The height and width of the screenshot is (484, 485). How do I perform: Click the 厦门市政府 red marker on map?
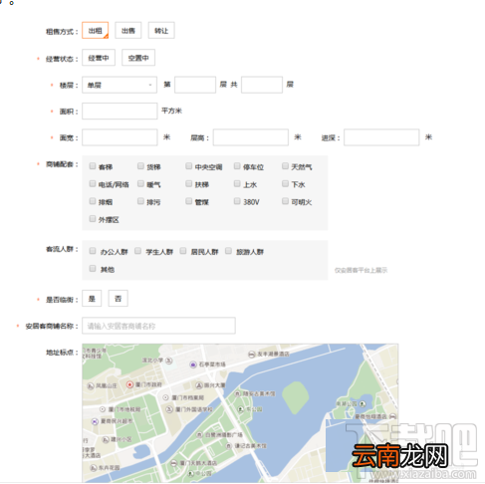coord(129,384)
